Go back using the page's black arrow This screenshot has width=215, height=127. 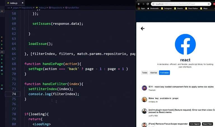pos(142,28)
